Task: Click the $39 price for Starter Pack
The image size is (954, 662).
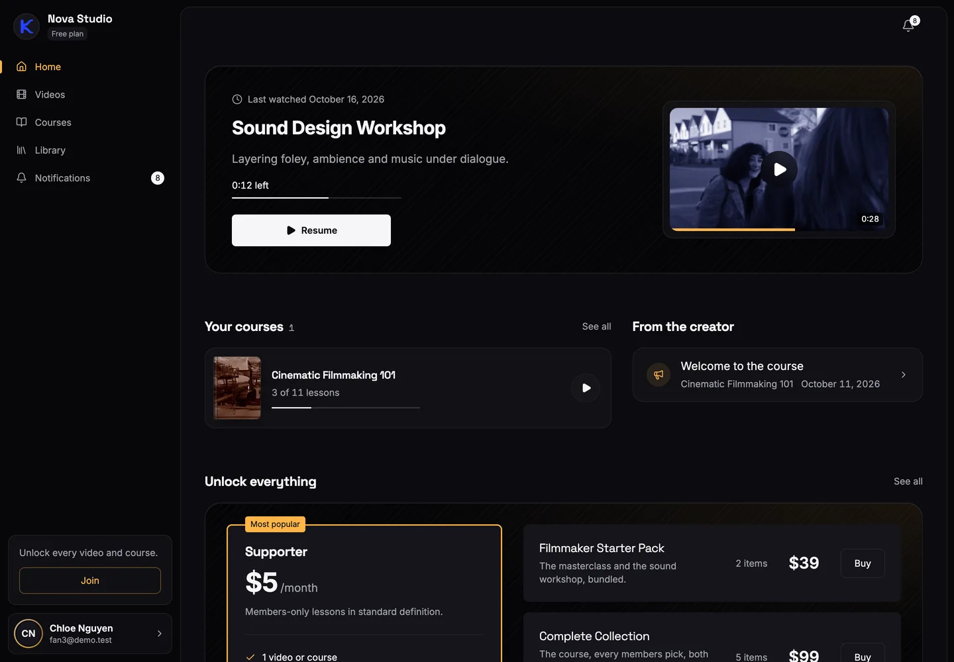Action: click(804, 563)
